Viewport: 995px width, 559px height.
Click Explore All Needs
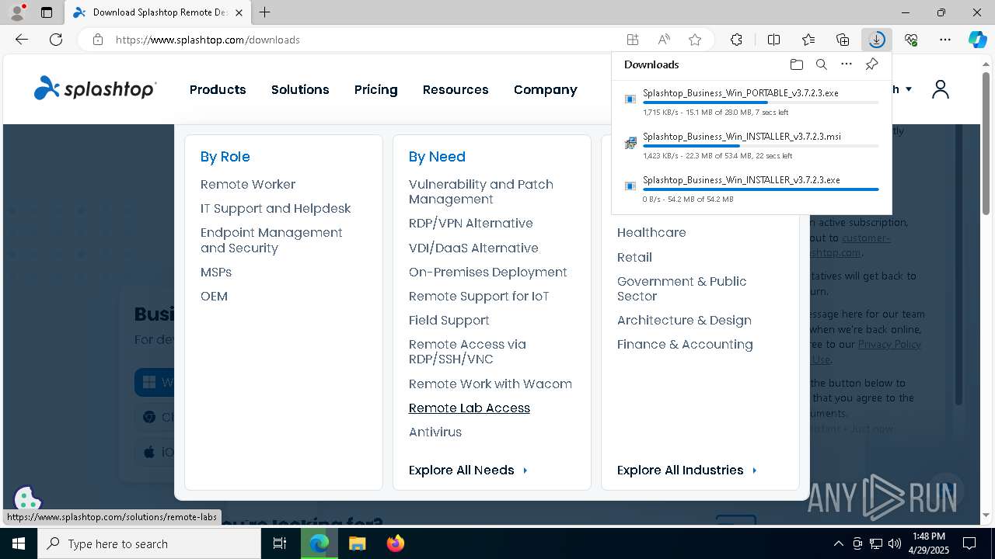pyautogui.click(x=469, y=470)
